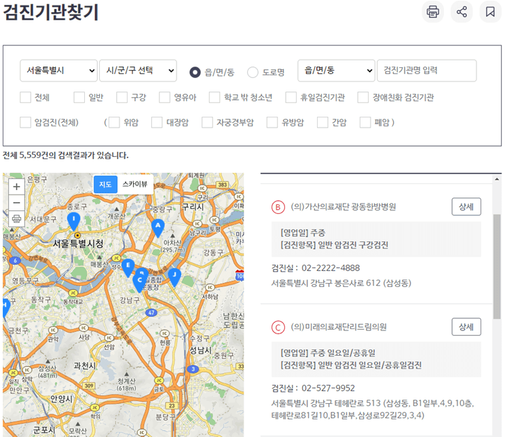The width and height of the screenshot is (505, 437).
Task: Click the share icon at top
Action: (462, 12)
